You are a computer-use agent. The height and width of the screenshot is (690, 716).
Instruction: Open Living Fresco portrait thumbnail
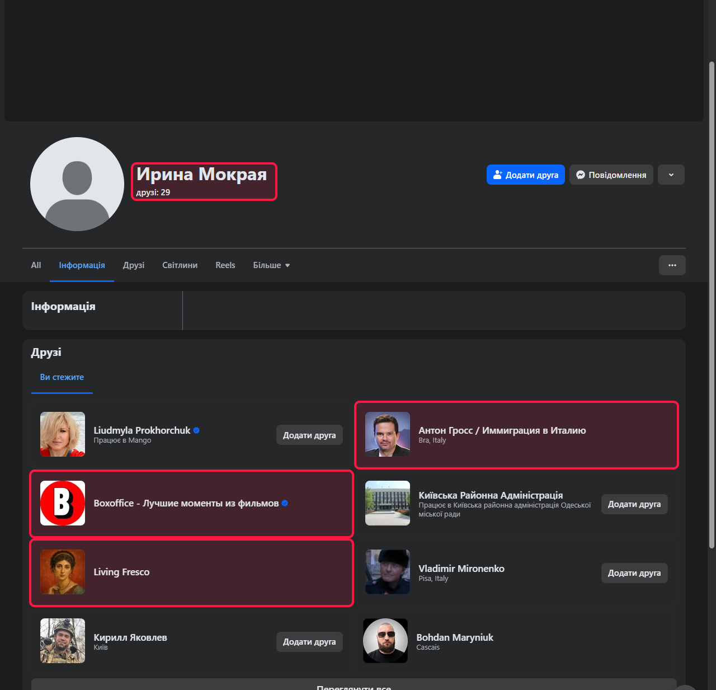[63, 572]
